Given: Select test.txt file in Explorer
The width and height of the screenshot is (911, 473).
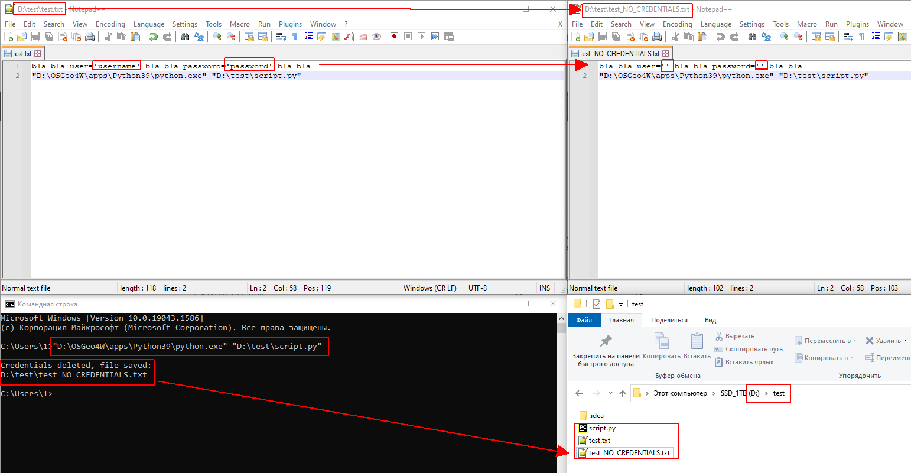Looking at the screenshot, I should point(594,441).
